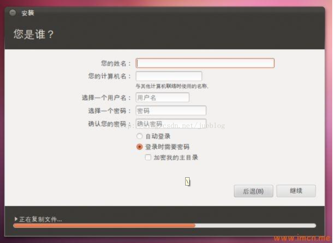Select the 登录时需要密码 radio option
The image size is (333, 243).
(x=139, y=147)
